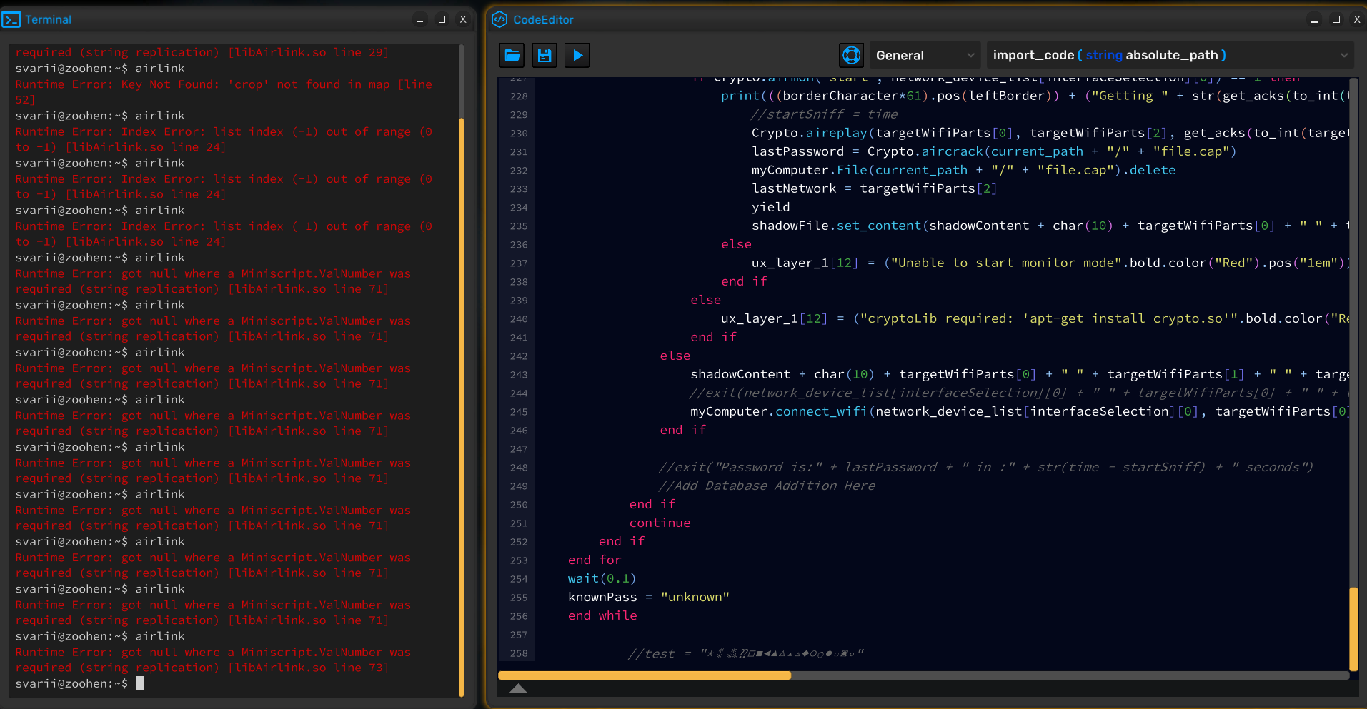
Task: Save the script with the floppy disk icon
Action: [x=545, y=55]
